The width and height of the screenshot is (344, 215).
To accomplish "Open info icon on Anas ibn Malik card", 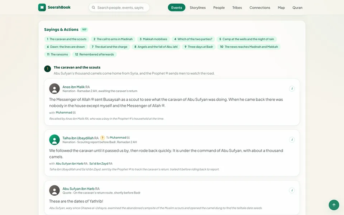I will [x=292, y=89].
